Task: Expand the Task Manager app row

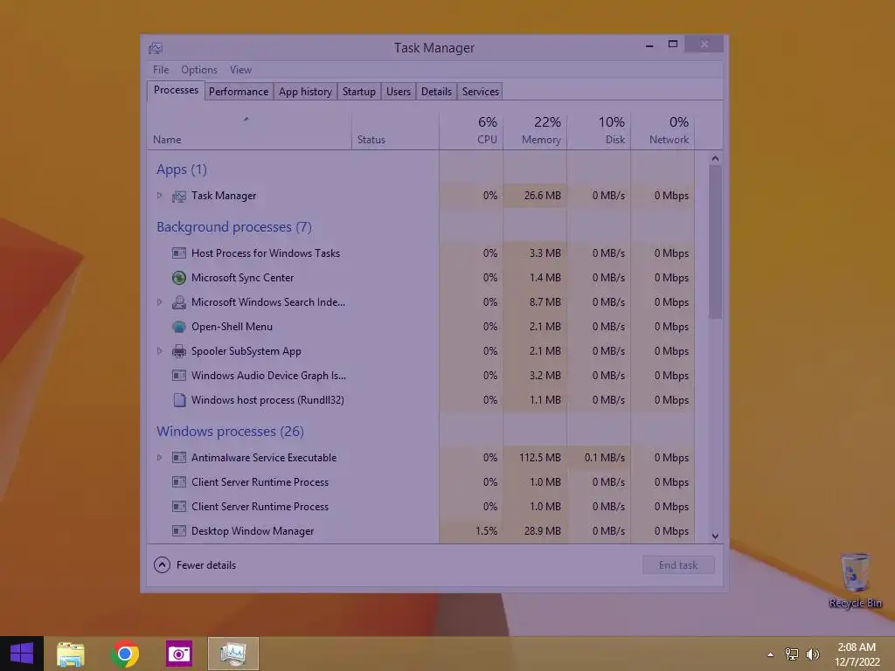Action: (x=160, y=196)
